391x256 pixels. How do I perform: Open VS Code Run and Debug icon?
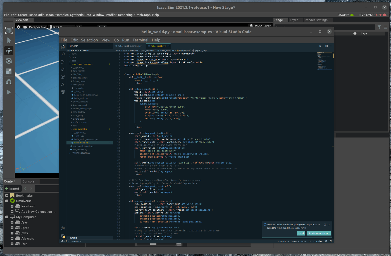tap(63, 69)
